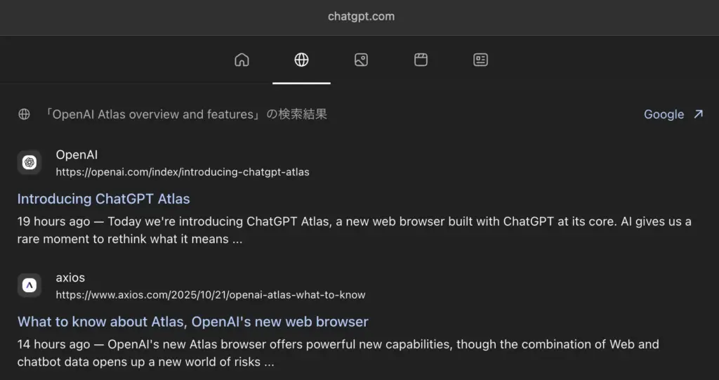
Task: Open the "Introducing ChatGPT Atlas" result
Action: pos(103,199)
